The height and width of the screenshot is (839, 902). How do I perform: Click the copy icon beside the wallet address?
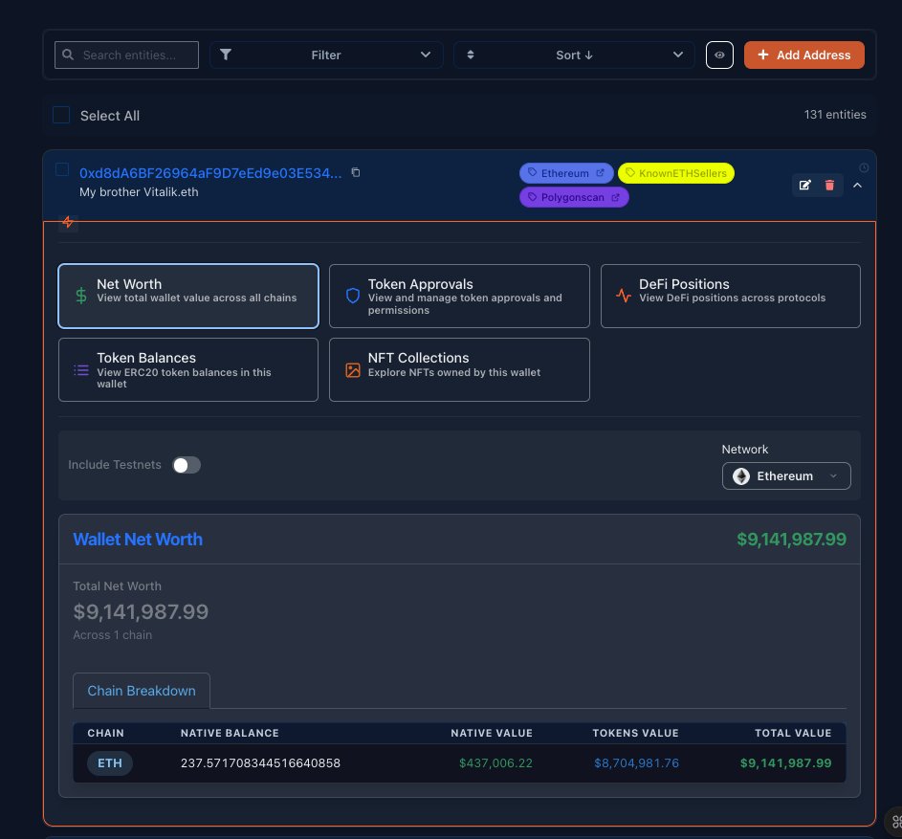pos(355,173)
